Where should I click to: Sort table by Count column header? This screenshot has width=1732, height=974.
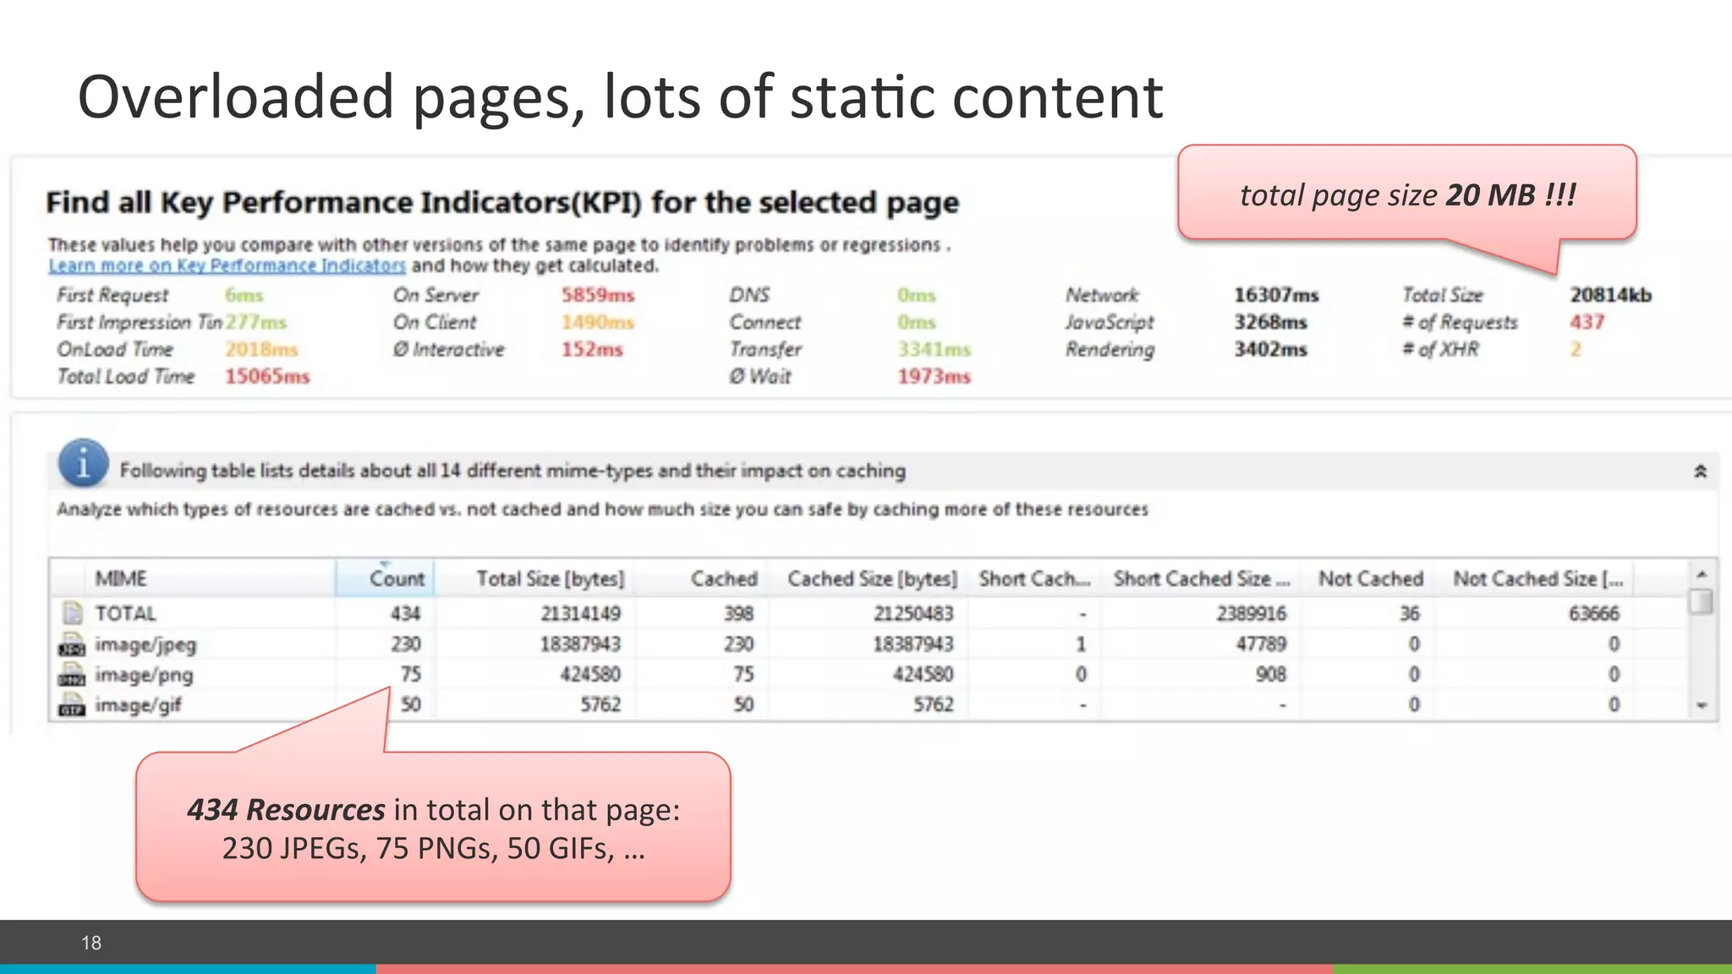click(385, 578)
